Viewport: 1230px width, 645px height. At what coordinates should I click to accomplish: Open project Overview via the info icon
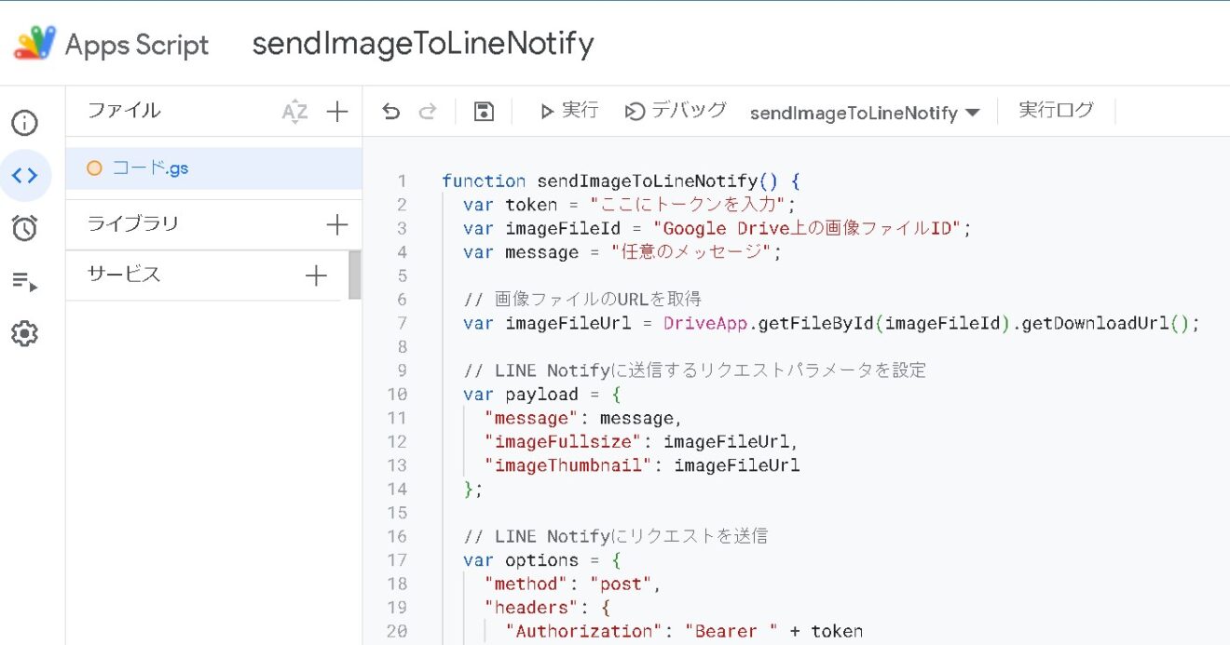[x=25, y=122]
